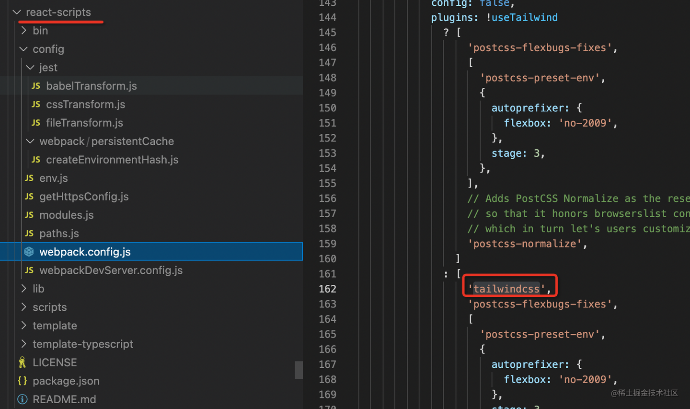This screenshot has height=409, width=690.
Task: Expand the template-typescript folder
Action: click(23, 344)
